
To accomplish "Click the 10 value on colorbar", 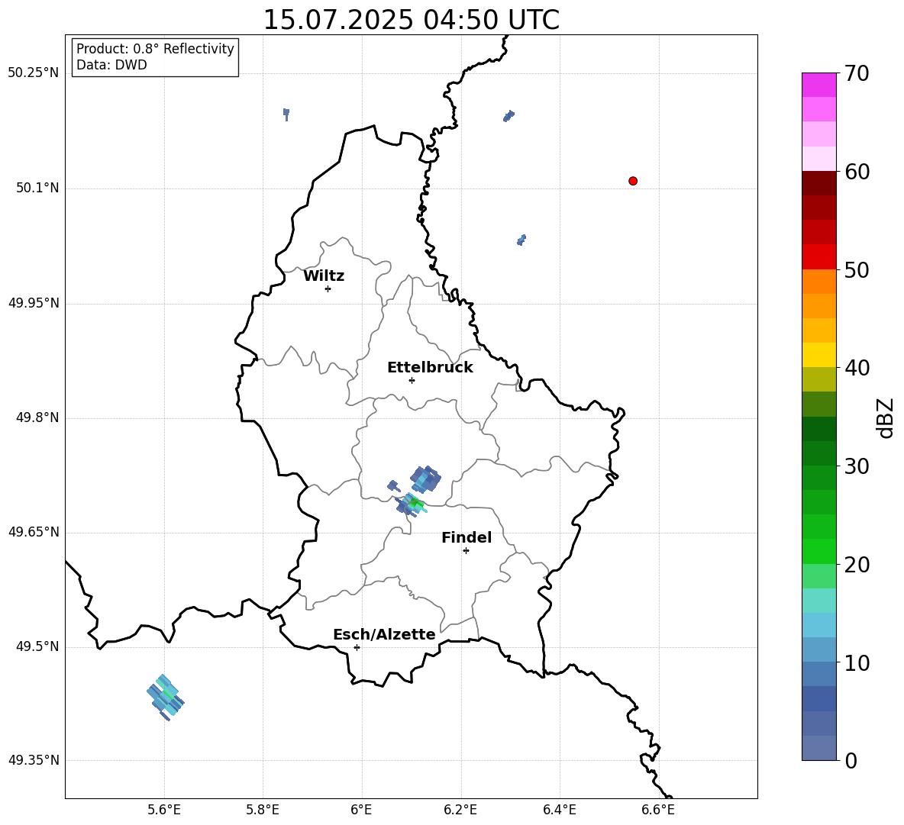I will coord(857,662).
